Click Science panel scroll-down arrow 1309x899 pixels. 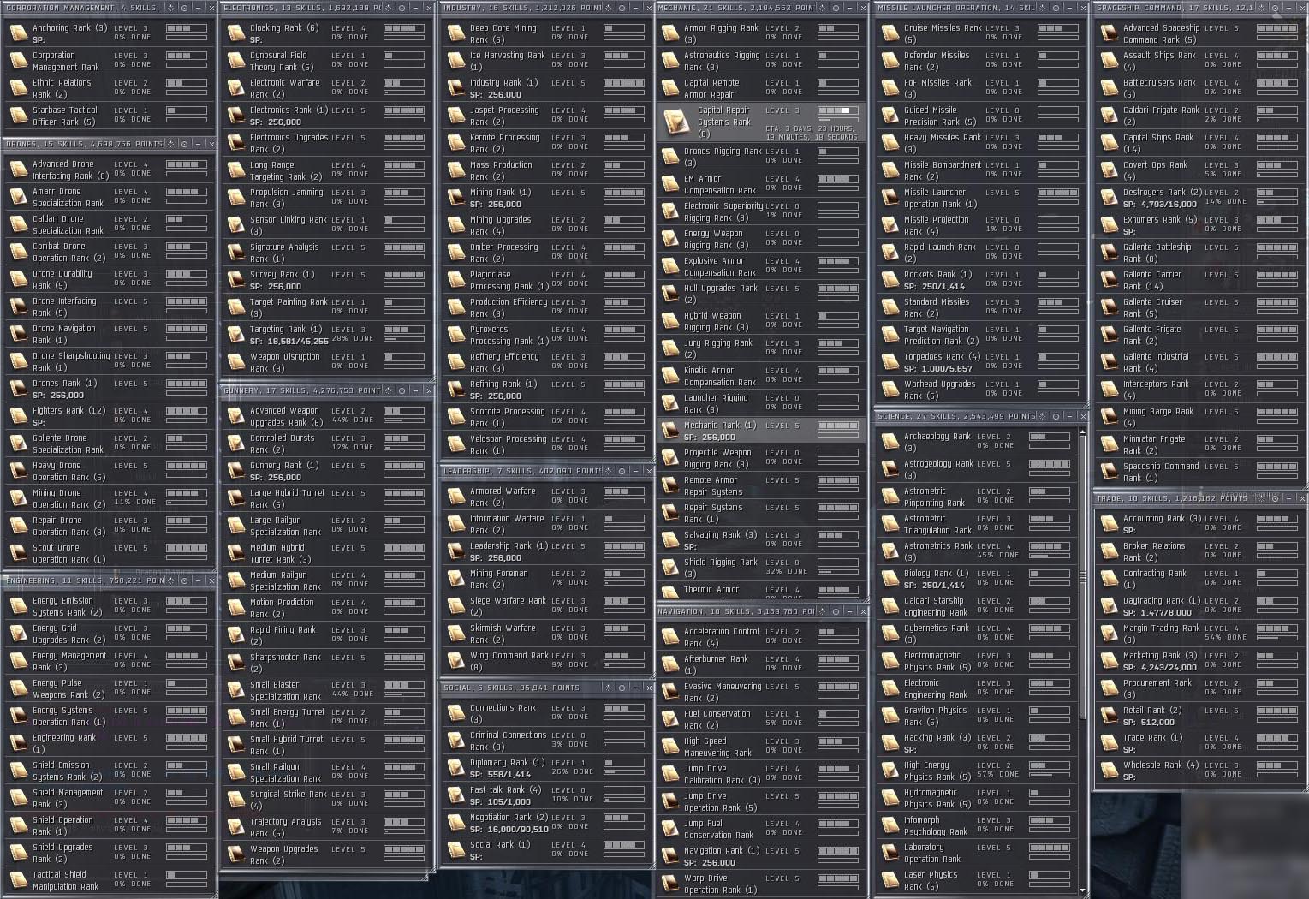pos(1083,890)
